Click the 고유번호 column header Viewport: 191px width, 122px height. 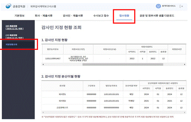point(91,86)
